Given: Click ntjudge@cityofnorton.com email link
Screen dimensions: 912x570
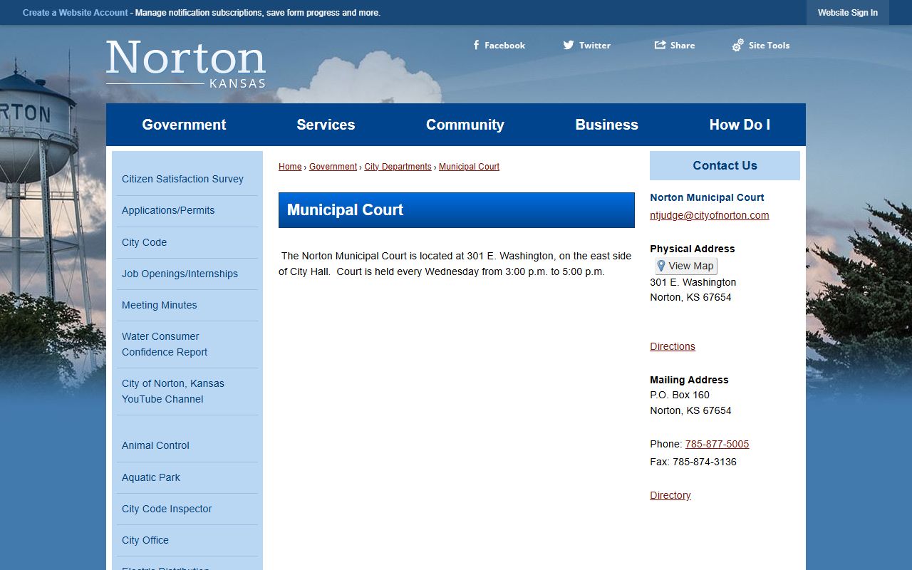Looking at the screenshot, I should click(710, 215).
